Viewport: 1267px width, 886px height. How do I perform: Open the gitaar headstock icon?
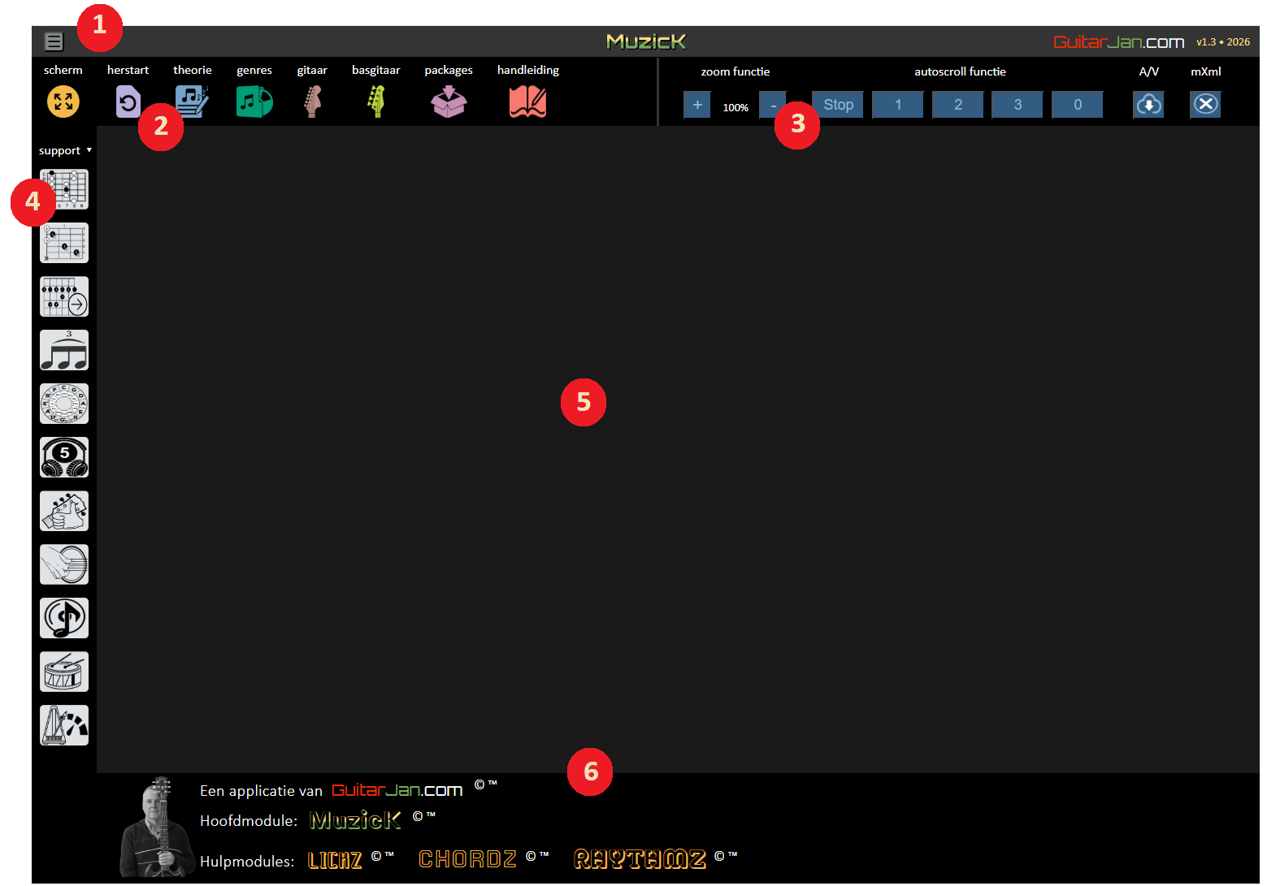(x=312, y=102)
